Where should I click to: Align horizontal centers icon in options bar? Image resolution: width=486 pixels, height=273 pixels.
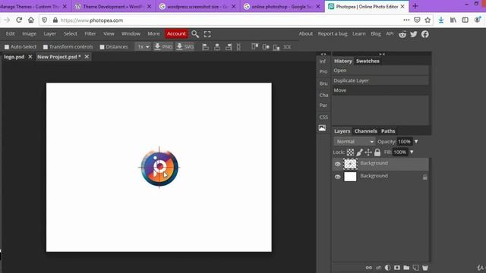click(217, 47)
